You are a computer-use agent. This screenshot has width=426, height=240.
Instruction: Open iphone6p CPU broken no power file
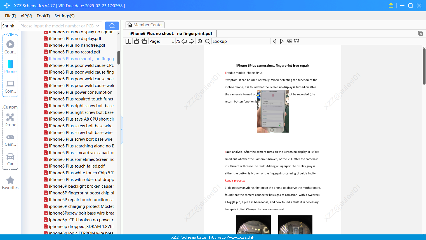(81, 220)
